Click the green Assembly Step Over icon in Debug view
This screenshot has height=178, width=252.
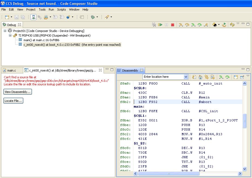[x=200, y=25]
